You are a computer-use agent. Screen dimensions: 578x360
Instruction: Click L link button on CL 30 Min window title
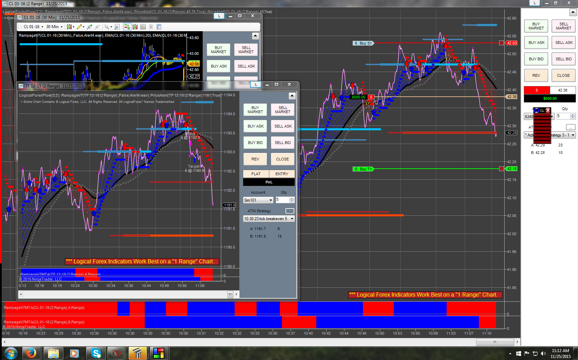click(219, 16)
